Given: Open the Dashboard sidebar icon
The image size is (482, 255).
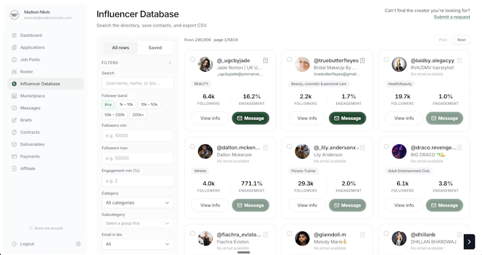Looking at the screenshot, I should [x=14, y=36].
